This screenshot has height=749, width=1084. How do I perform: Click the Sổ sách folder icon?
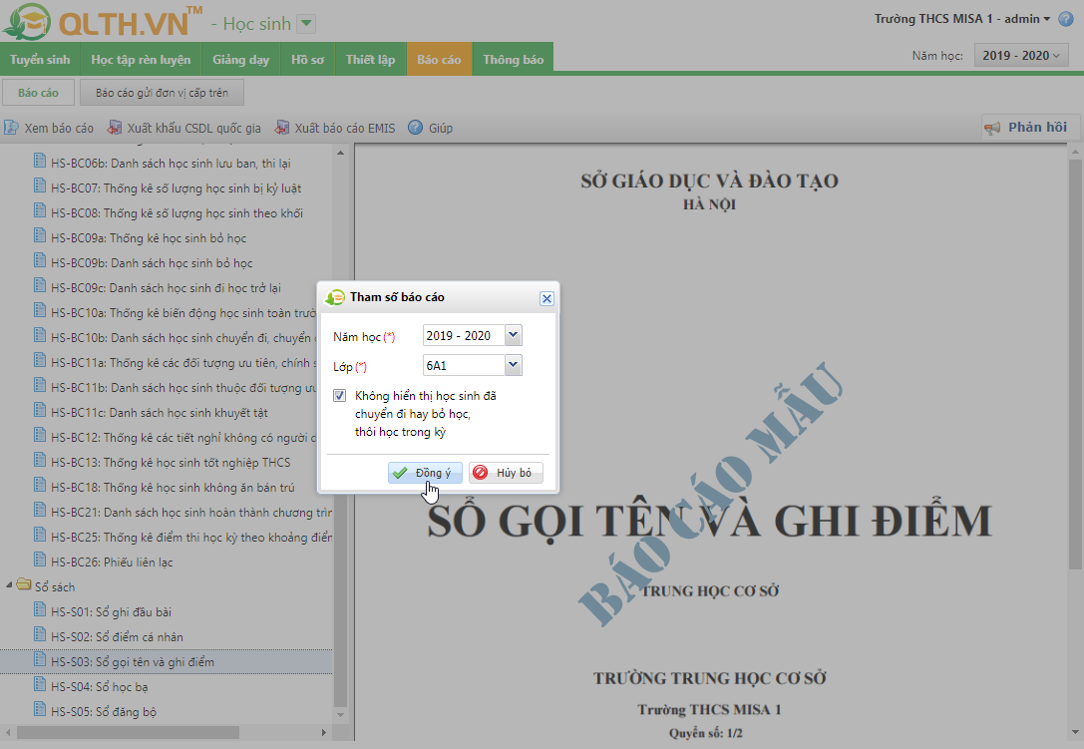[x=24, y=585]
